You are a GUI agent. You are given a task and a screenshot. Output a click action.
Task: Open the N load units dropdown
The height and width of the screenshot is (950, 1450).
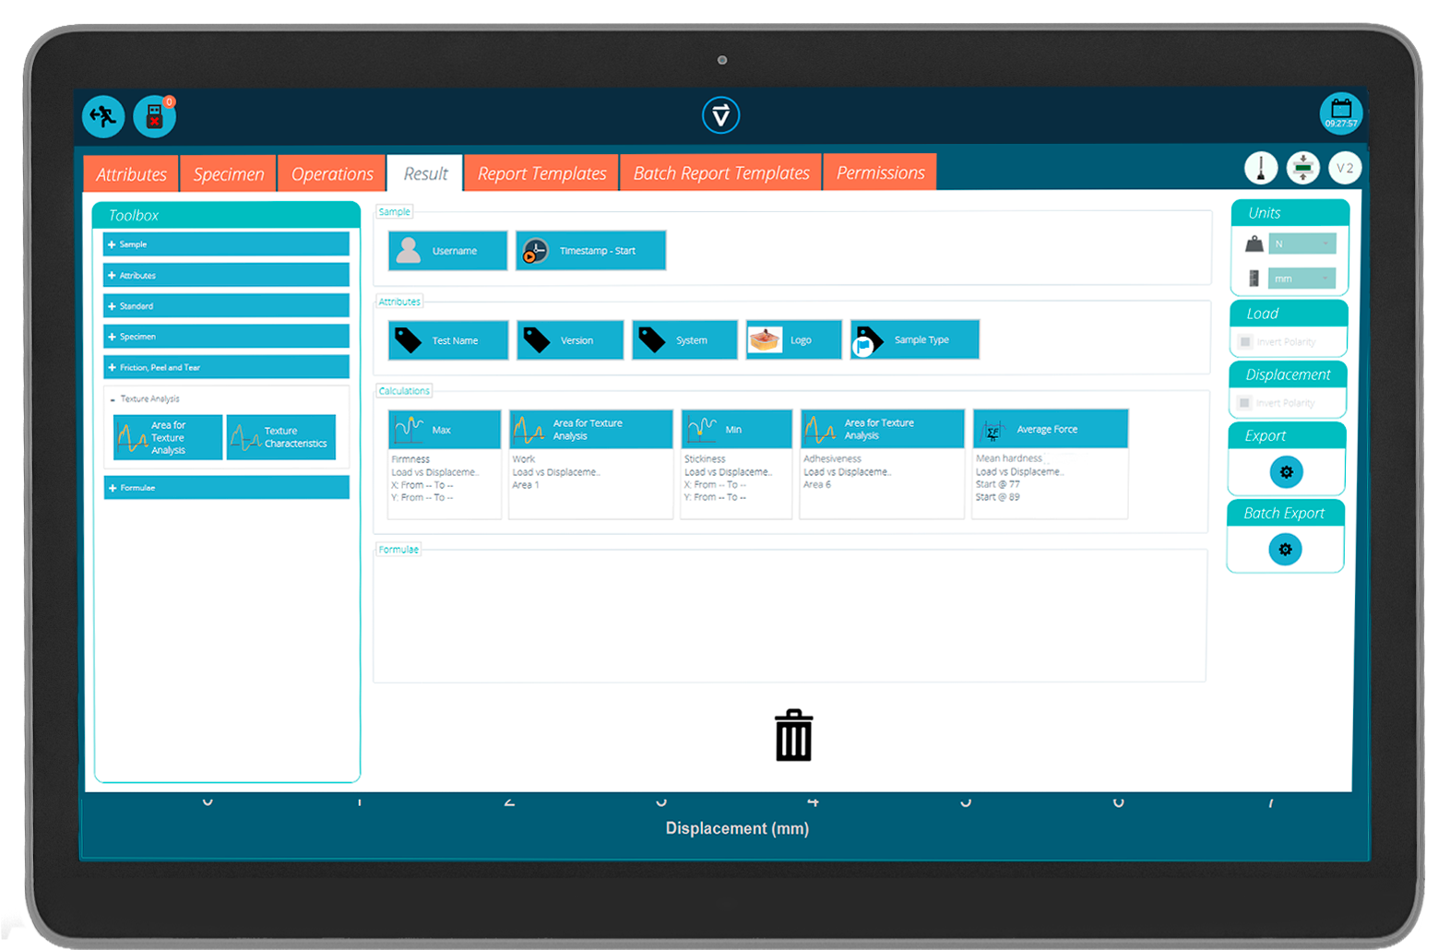tap(1302, 244)
